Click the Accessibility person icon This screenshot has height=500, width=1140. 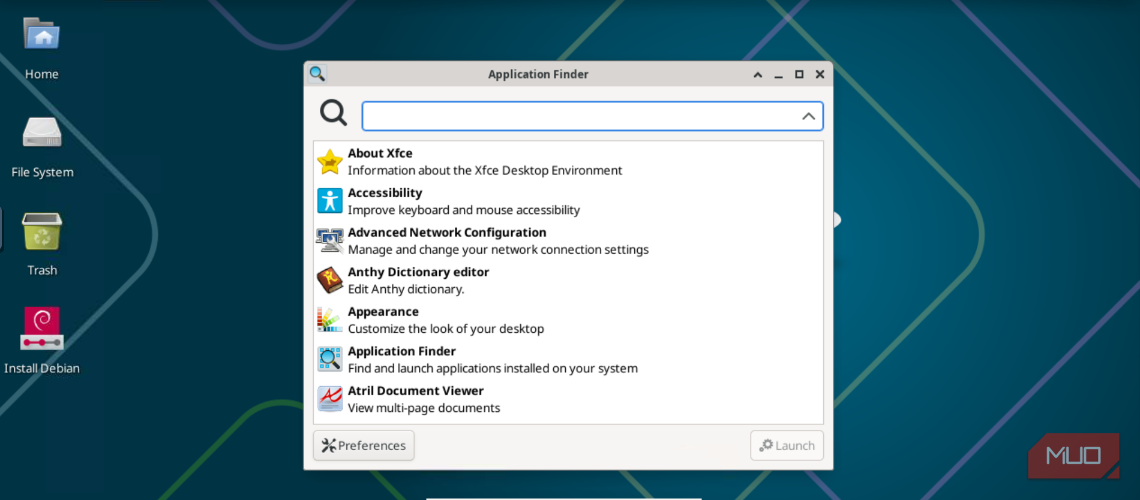329,201
